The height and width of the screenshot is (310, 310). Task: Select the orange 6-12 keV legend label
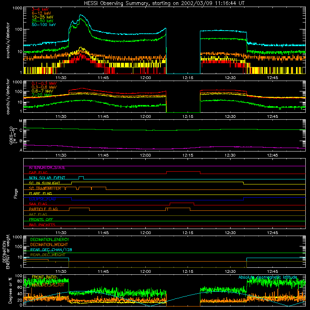point(41,13)
